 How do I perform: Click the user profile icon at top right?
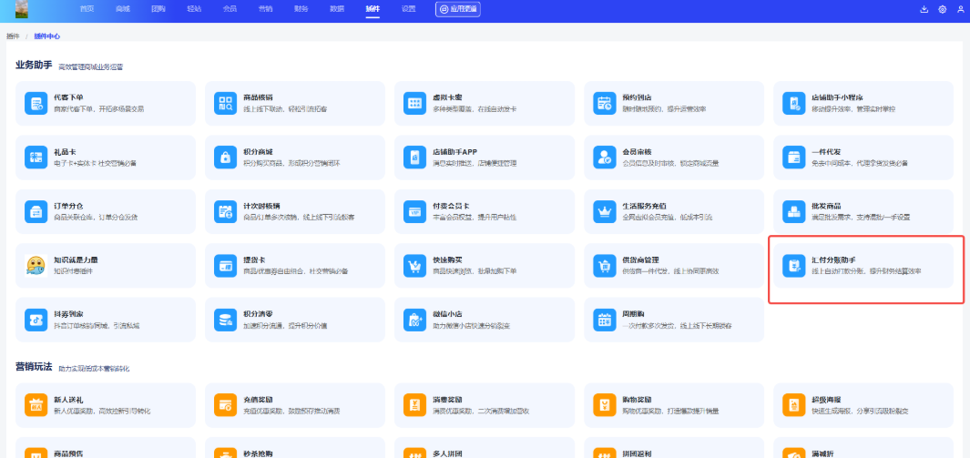(960, 9)
